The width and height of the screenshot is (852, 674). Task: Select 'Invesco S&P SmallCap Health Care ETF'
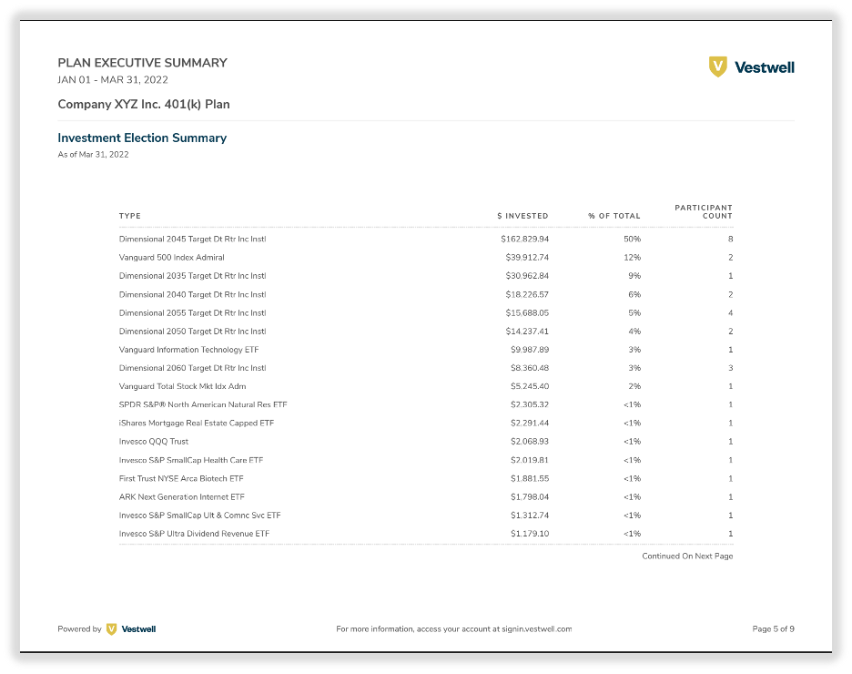191,460
